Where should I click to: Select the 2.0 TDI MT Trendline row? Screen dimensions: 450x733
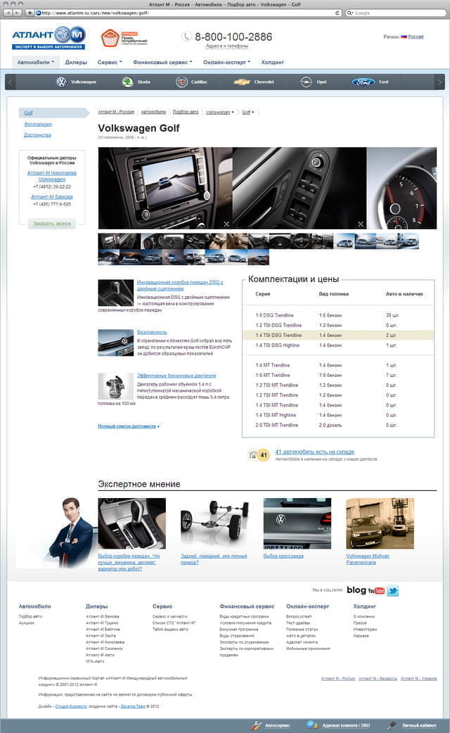point(337,425)
